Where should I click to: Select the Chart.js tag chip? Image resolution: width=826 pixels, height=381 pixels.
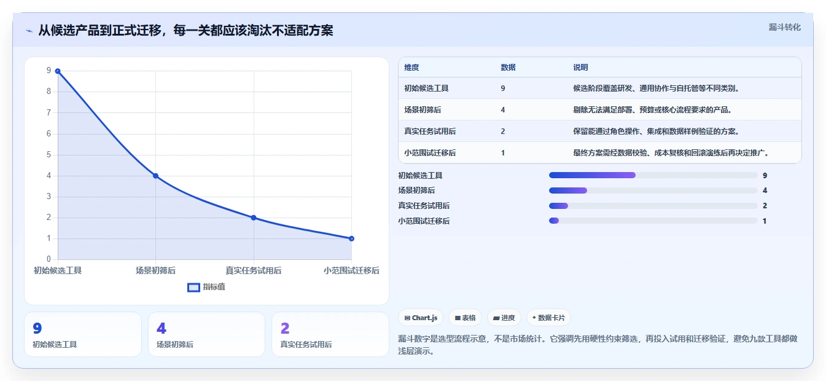[x=421, y=318]
